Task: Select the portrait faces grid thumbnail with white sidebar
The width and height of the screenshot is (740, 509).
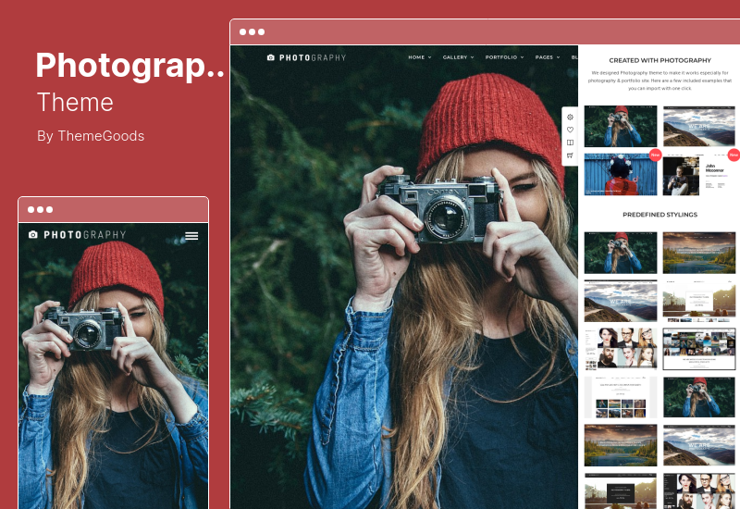Action: [621, 349]
